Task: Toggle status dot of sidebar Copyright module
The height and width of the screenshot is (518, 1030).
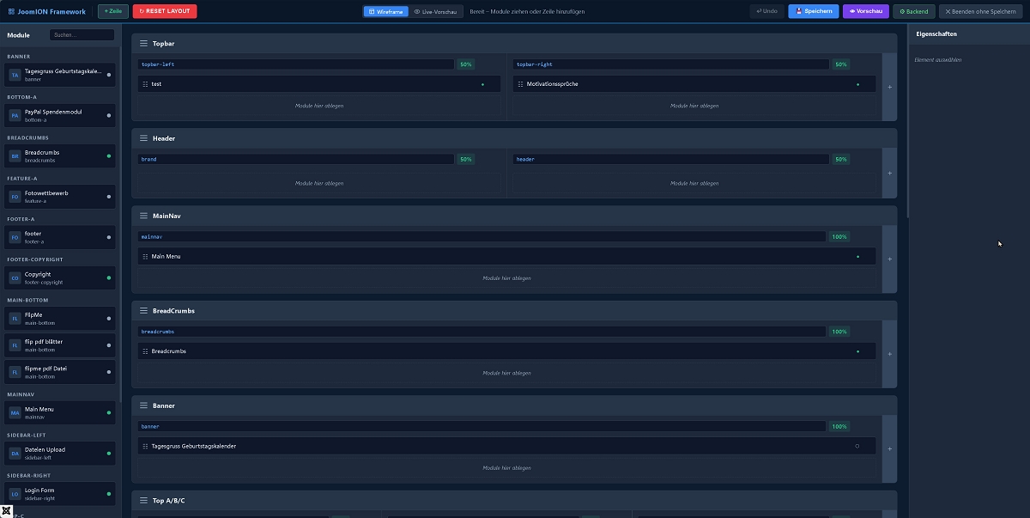Action: (x=108, y=277)
